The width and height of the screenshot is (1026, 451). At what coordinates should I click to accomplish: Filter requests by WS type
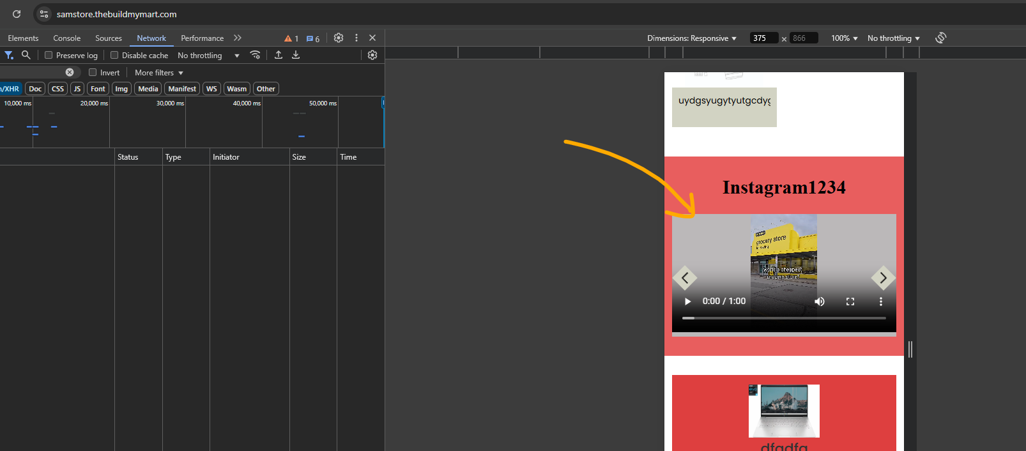pos(211,89)
